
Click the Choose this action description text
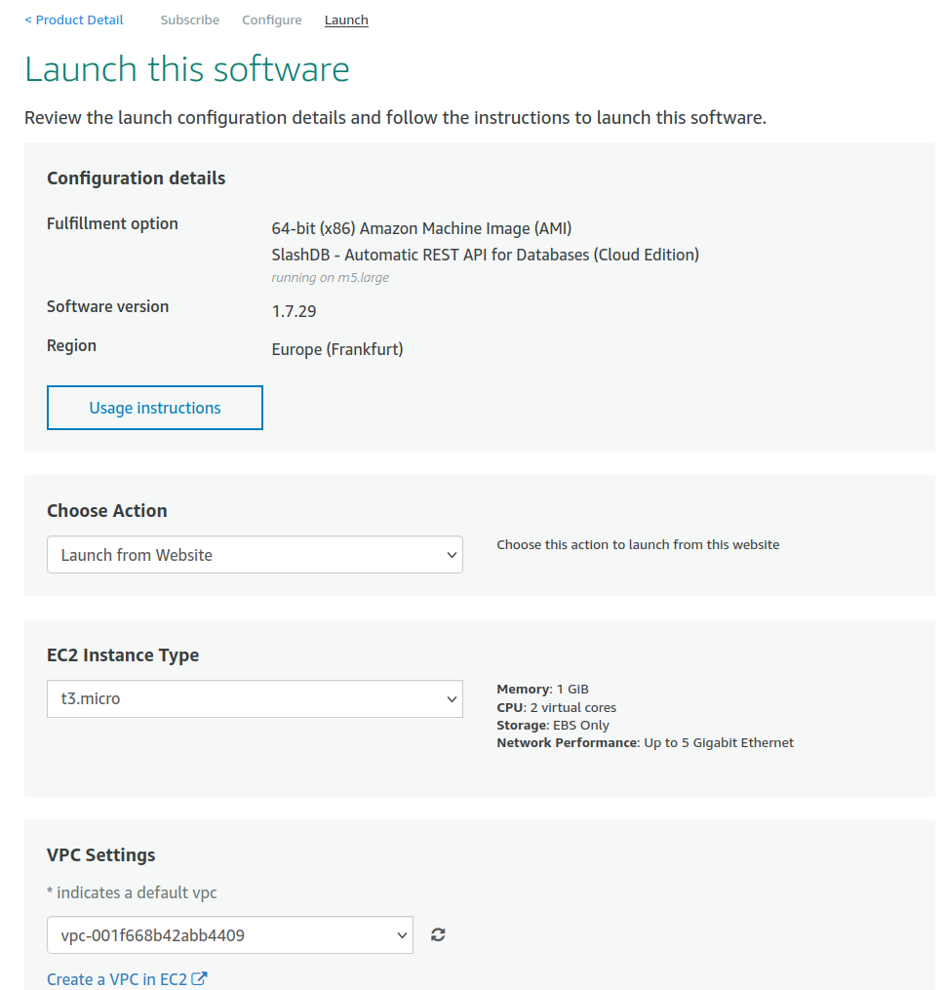click(638, 545)
